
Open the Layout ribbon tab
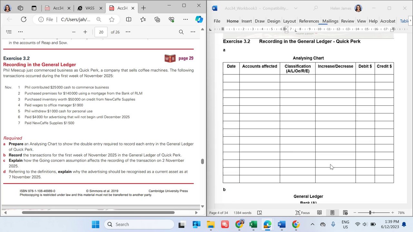tap(289, 21)
